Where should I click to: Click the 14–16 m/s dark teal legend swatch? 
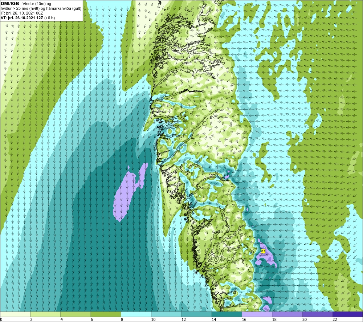point(227,314)
